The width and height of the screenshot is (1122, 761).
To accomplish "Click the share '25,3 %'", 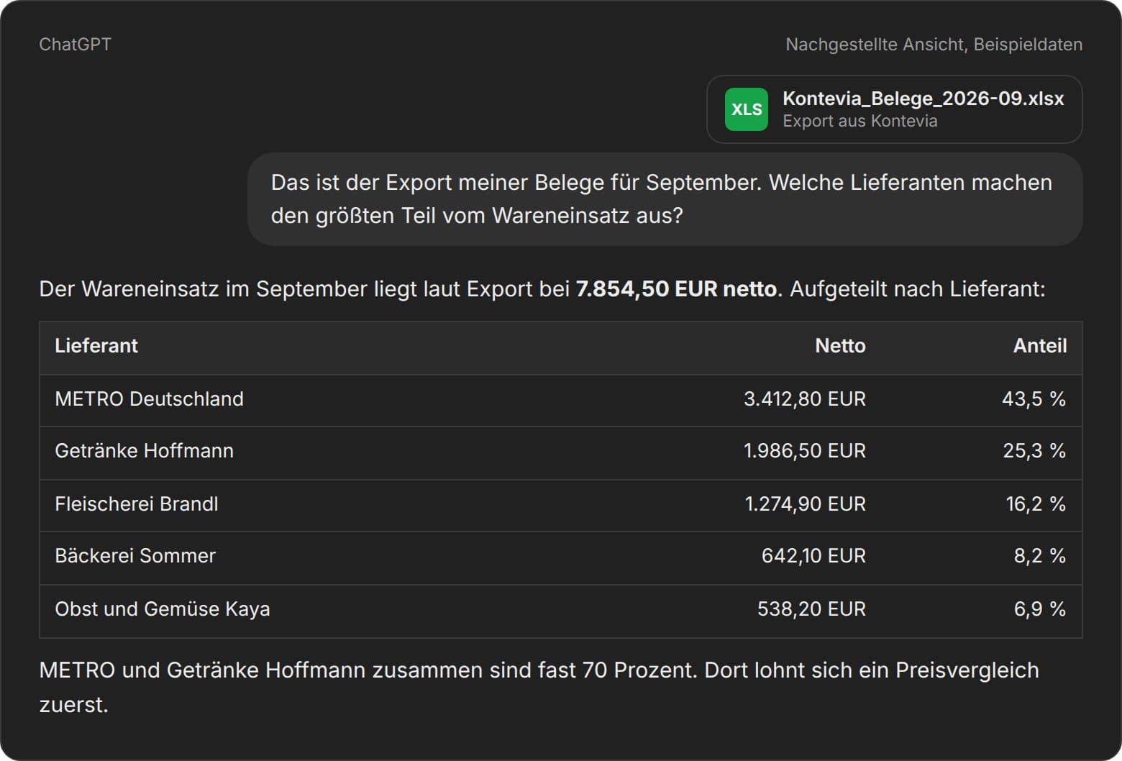I will pyautogui.click(x=1034, y=451).
